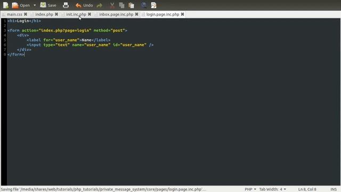
Task: Open Find with the magnifier icon
Action: [144, 5]
